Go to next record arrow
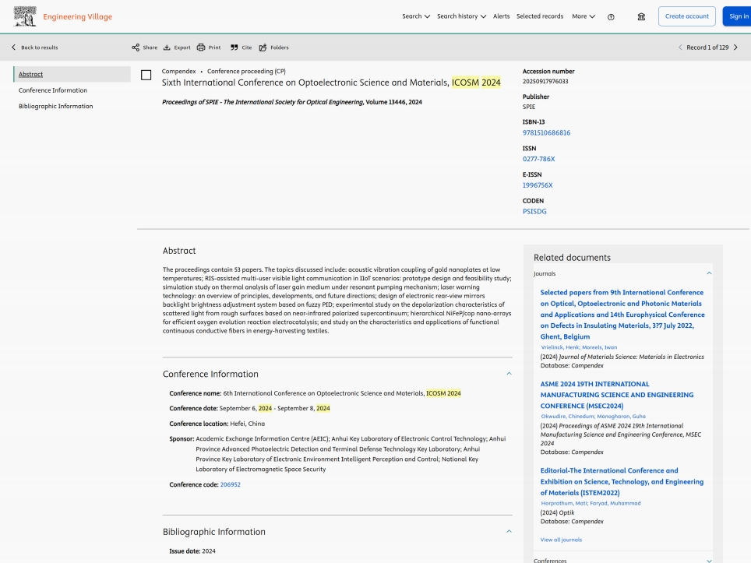This screenshot has width=751, height=563. point(735,48)
